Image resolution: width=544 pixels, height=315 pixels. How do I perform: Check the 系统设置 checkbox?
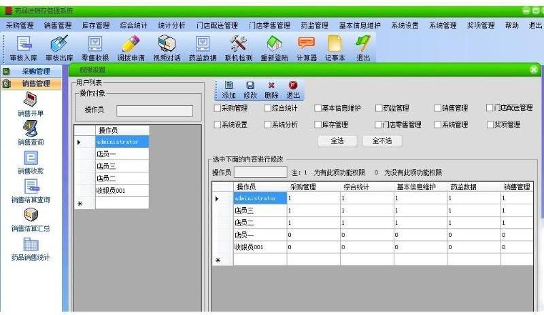[x=218, y=124]
